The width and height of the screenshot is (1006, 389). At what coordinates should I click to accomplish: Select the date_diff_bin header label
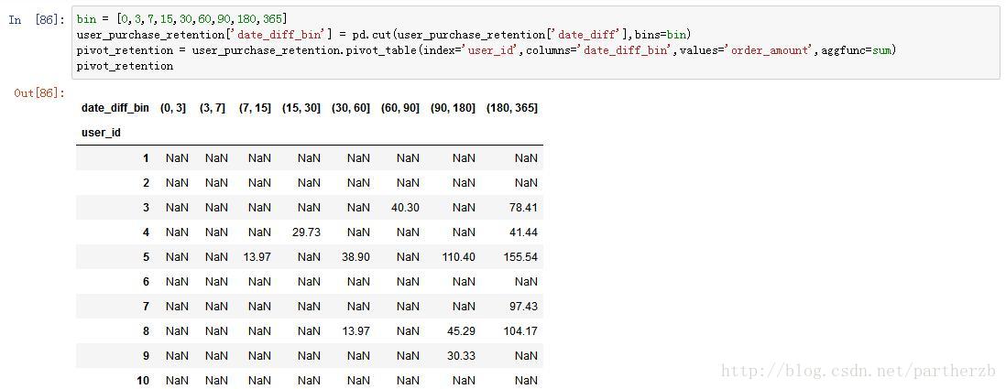(x=115, y=108)
